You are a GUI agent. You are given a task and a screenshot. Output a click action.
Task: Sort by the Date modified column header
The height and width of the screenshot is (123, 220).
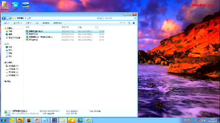[65, 27]
